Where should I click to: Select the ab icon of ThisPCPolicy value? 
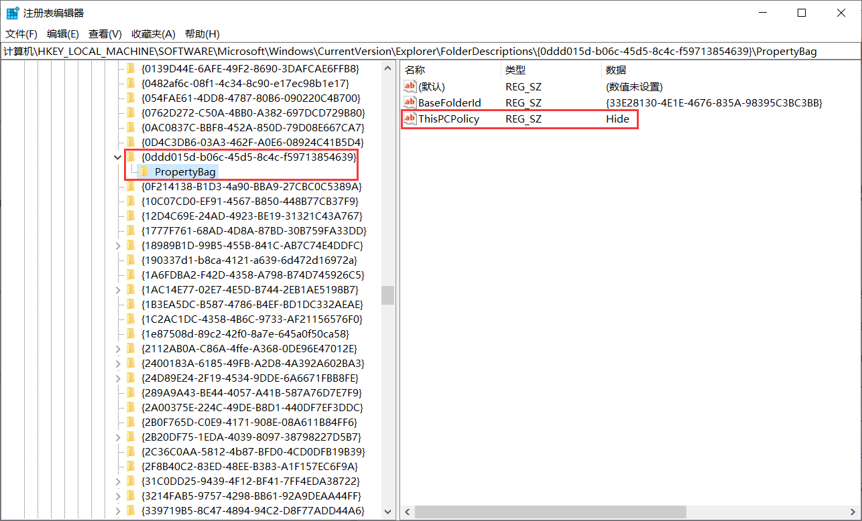[410, 119]
